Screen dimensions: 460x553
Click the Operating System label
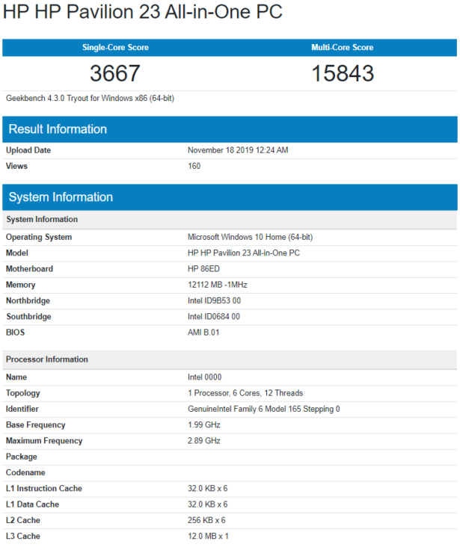39,237
